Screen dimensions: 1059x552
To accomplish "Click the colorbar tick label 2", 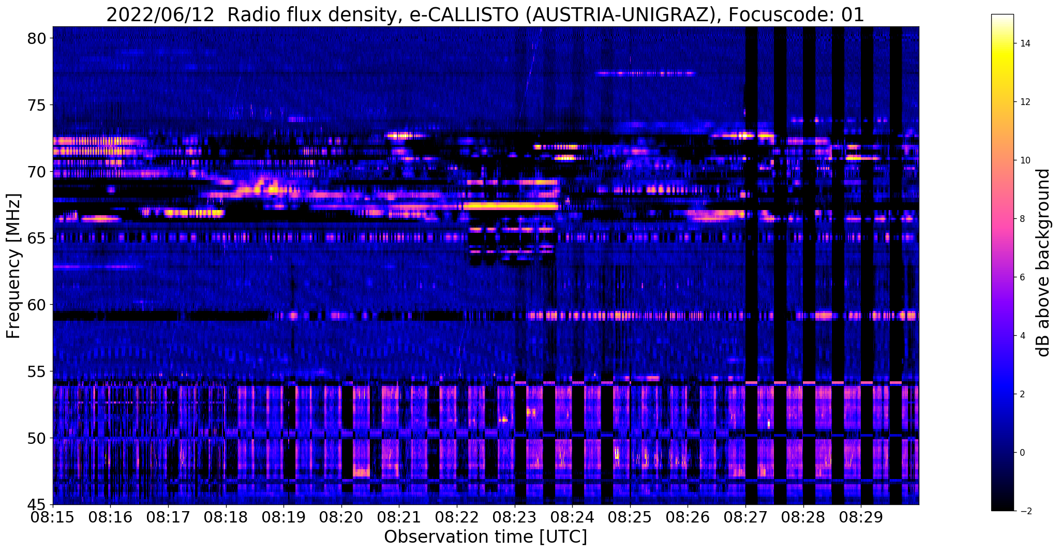I will tap(1023, 394).
